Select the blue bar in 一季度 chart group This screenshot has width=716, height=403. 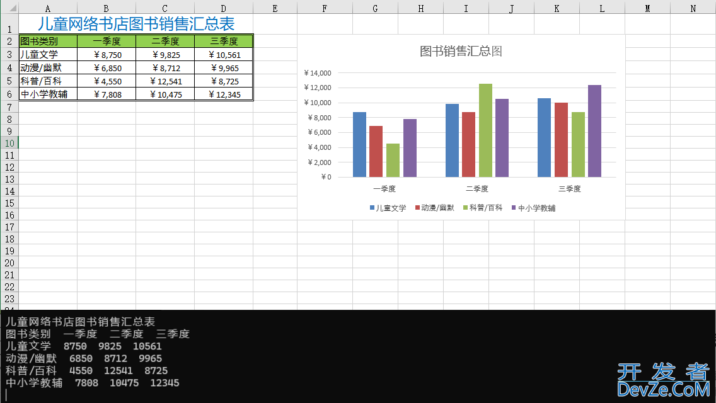(359, 144)
